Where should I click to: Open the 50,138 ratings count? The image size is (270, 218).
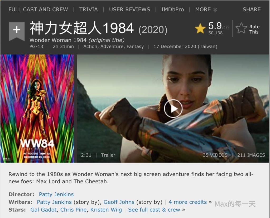pos(215,33)
